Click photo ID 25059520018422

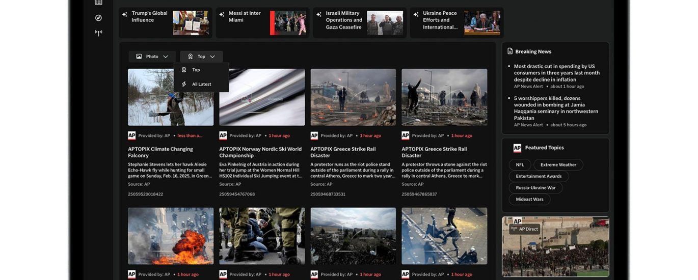(146, 194)
